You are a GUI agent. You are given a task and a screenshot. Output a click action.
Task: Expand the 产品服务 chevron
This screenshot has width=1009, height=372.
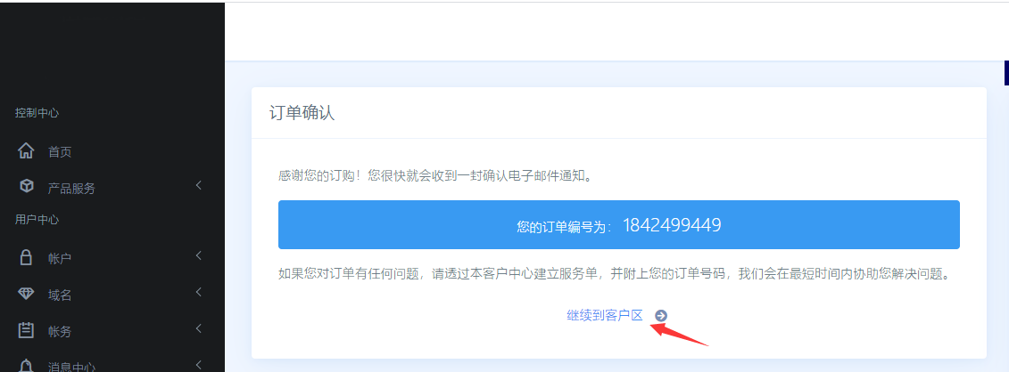[199, 186]
